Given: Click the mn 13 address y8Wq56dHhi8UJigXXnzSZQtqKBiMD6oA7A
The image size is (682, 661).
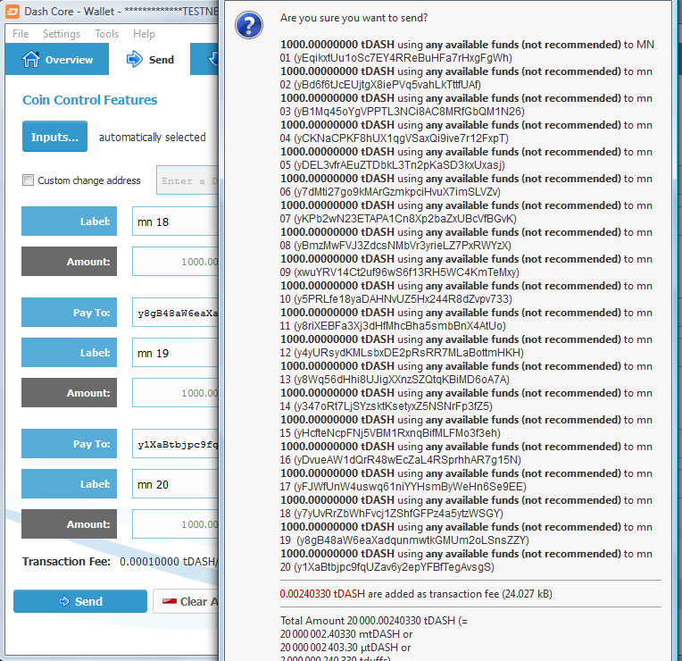Looking at the screenshot, I should tap(402, 380).
